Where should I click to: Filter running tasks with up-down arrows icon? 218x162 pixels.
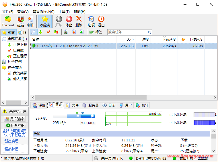tap(56, 32)
